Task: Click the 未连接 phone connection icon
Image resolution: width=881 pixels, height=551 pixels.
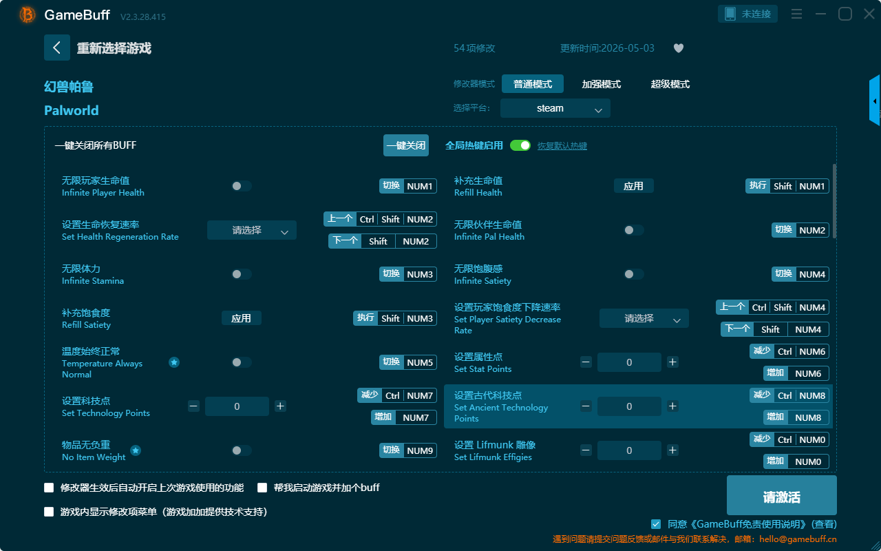Action: [748, 14]
